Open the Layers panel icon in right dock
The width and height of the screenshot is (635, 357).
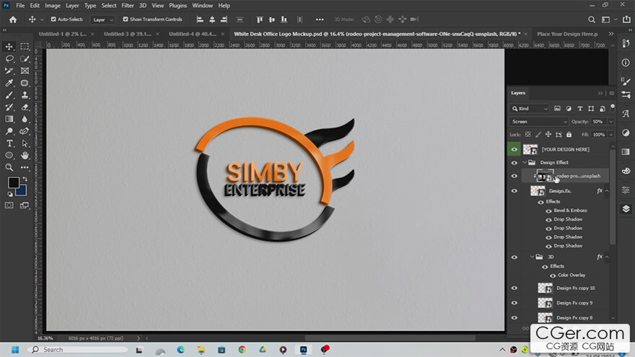click(626, 209)
